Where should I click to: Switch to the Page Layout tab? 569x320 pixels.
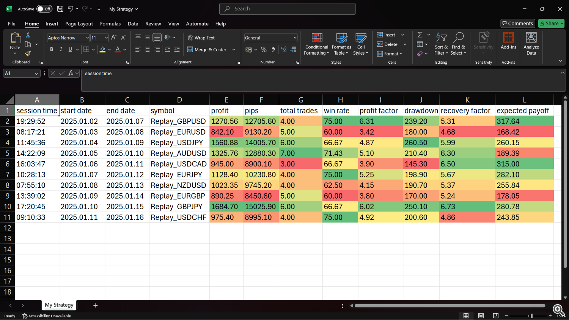click(x=79, y=24)
